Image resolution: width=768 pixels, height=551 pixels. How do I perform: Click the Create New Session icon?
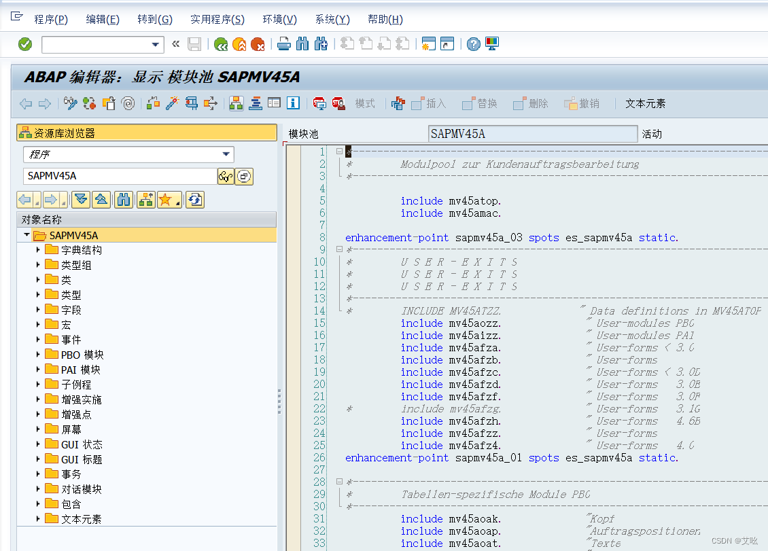tap(429, 44)
